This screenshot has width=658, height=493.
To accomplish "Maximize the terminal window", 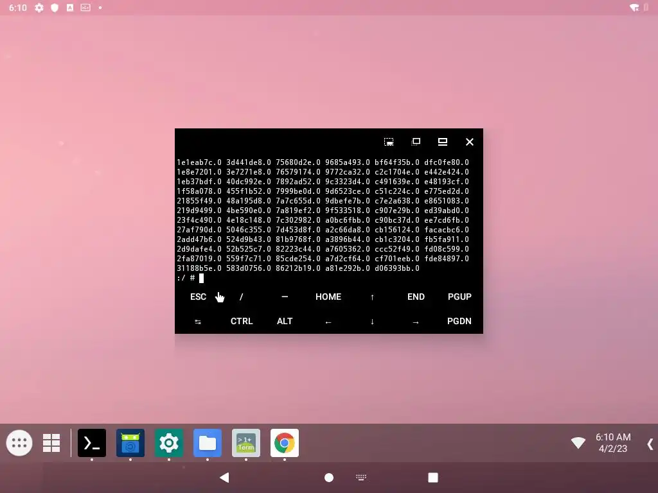I will click(x=443, y=142).
